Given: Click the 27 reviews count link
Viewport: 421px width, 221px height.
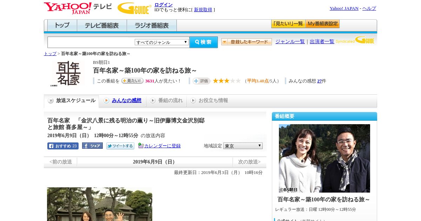Looking at the screenshot, I should tap(319, 81).
